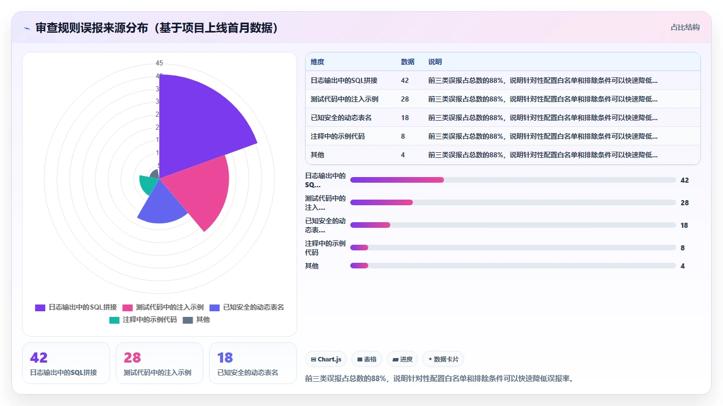Image resolution: width=723 pixels, height=406 pixels.
Task: Click the panel title 审查规则误报来源分布
Action: (x=158, y=28)
